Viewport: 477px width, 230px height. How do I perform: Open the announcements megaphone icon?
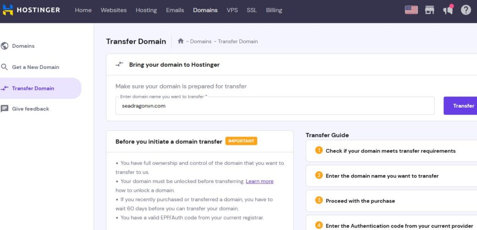448,10
